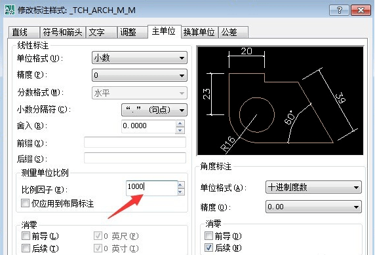Increase the 舍入 value with up arrow
The height and width of the screenshot is (255, 375).
180,123
